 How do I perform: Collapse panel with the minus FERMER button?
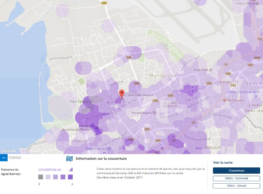pos(4,158)
